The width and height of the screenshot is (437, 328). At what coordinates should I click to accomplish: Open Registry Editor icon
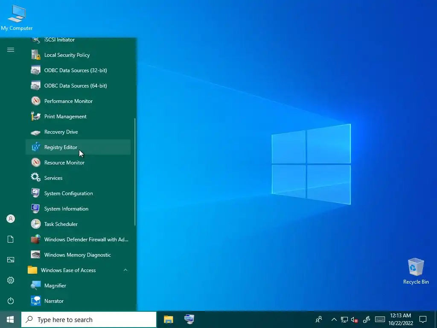pos(36,147)
